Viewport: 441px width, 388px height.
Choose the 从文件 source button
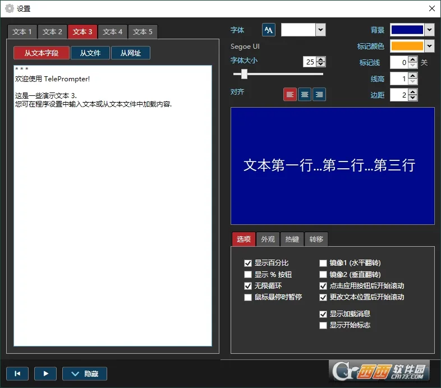(x=90, y=53)
